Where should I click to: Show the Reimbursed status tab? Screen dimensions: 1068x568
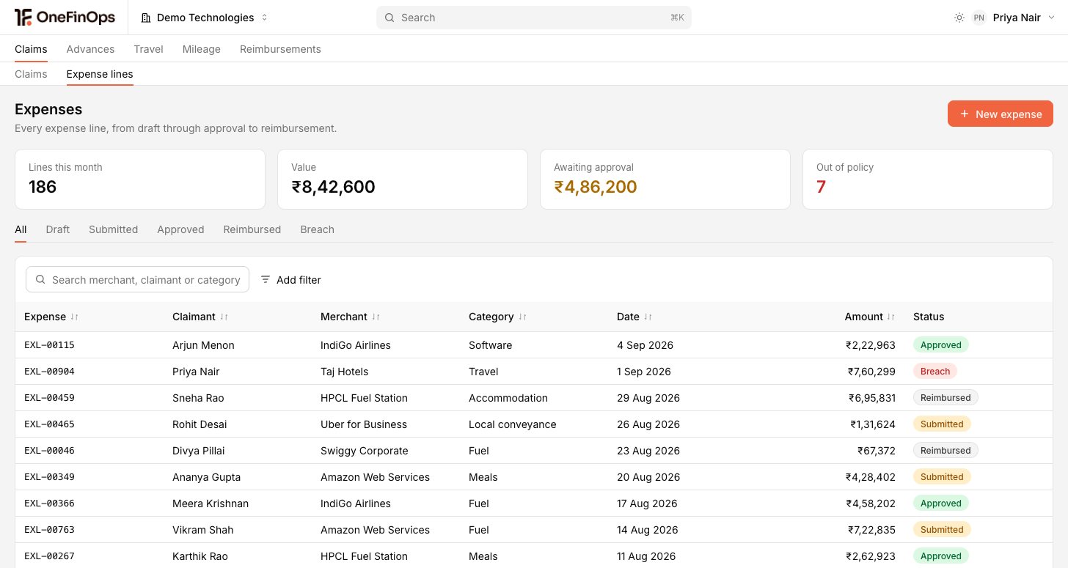tap(252, 229)
